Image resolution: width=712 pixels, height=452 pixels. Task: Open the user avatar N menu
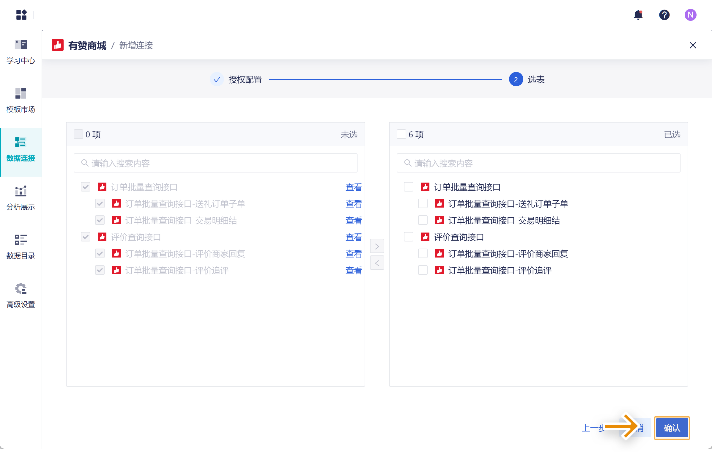coord(690,15)
